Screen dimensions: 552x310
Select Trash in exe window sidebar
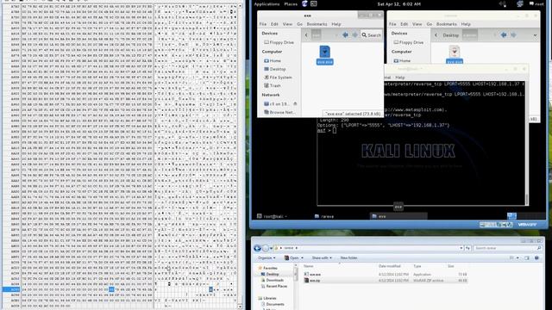pyautogui.click(x=273, y=86)
